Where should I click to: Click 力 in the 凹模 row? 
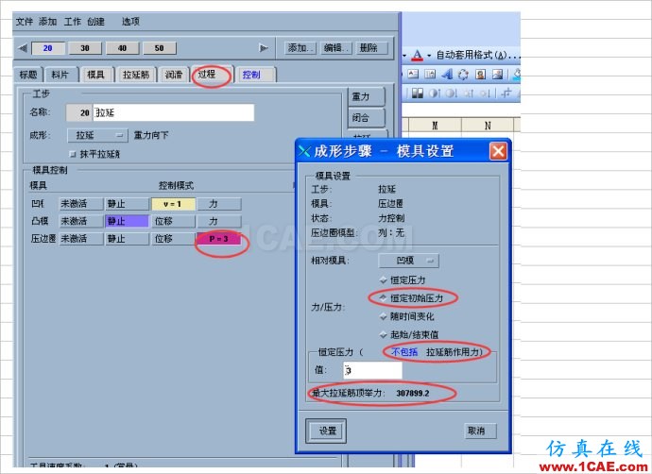[x=218, y=204]
